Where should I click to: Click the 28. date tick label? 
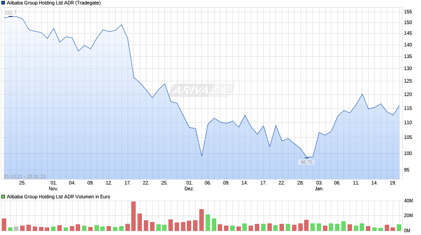301,183
